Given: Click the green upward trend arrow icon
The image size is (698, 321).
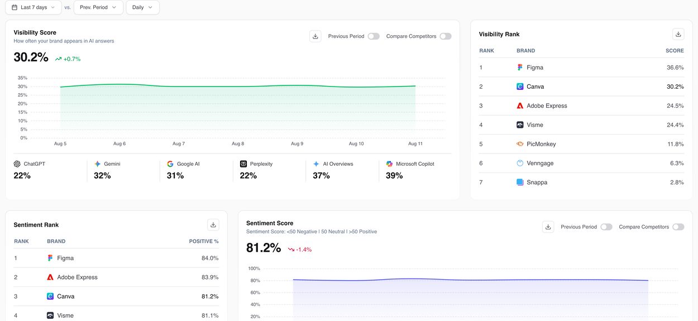Looking at the screenshot, I should [58, 59].
